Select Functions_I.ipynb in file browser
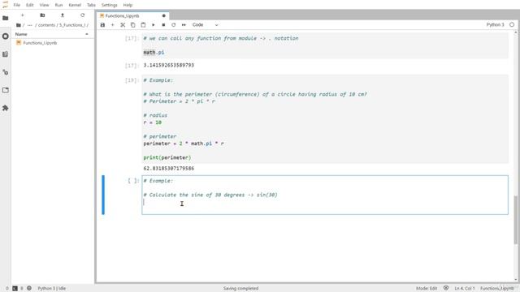Image resolution: width=520 pixels, height=292 pixels. tap(40, 43)
